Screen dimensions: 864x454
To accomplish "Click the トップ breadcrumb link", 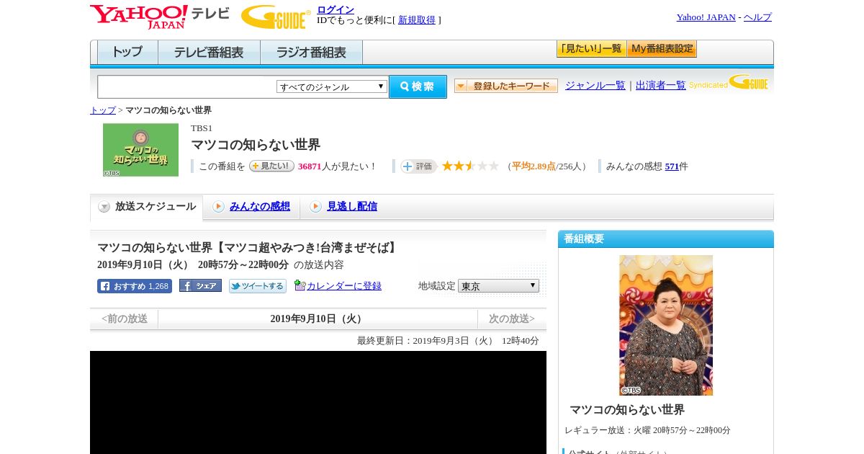I will (103, 110).
